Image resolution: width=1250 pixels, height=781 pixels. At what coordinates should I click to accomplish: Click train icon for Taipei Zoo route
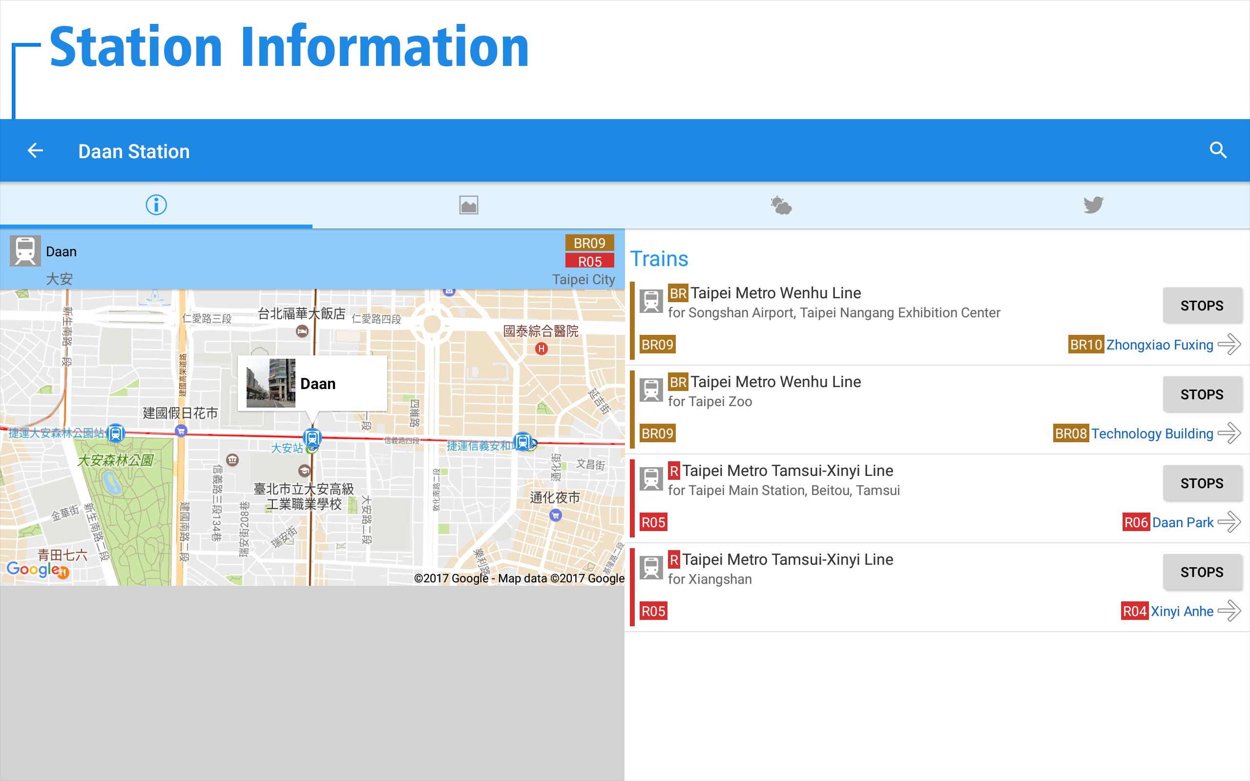(x=651, y=390)
